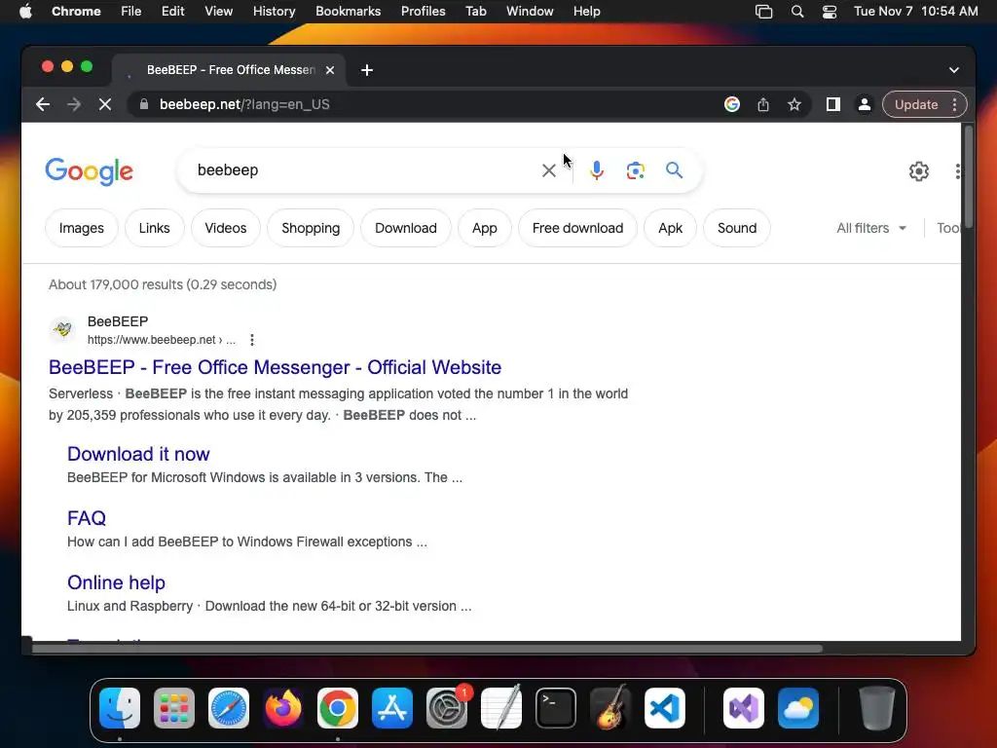This screenshot has width=997, height=748.
Task: Click the Google logo
Action: pos(89,171)
